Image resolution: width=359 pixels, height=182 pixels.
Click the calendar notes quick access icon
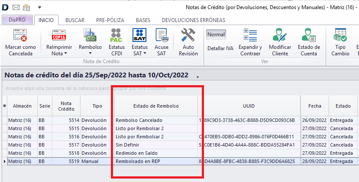(26, 7)
